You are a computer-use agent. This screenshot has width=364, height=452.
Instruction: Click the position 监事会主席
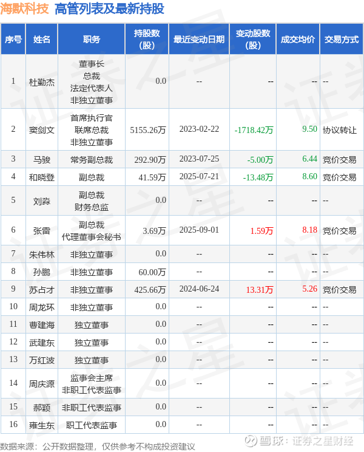(x=92, y=378)
